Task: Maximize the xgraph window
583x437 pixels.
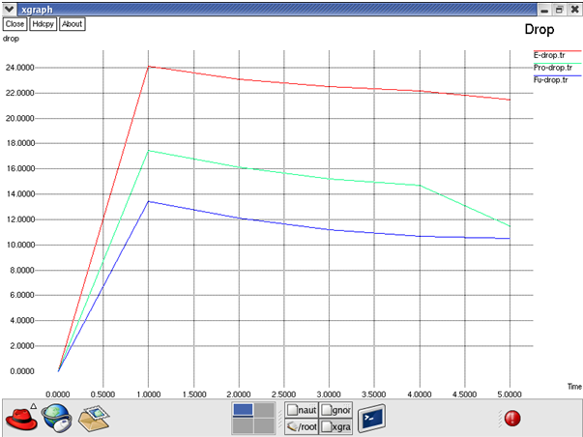Action: pos(559,10)
